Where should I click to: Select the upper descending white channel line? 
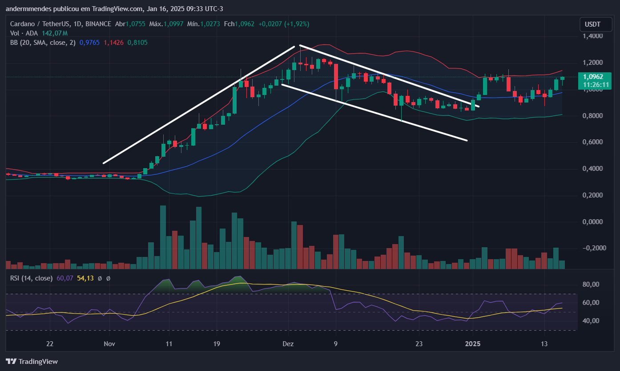pos(389,76)
